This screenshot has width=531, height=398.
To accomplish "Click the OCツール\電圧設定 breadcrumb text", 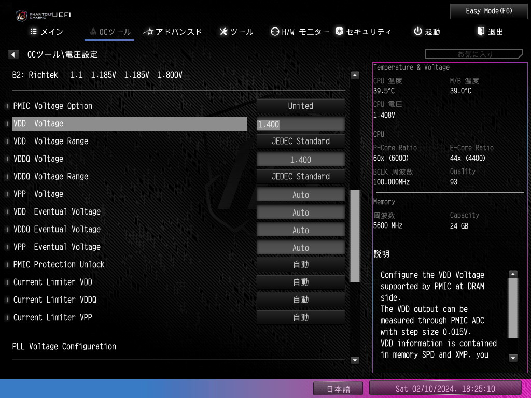I will pyautogui.click(x=62, y=54).
